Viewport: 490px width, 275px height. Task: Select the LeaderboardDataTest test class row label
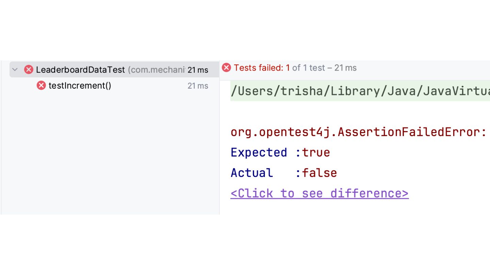80,70
